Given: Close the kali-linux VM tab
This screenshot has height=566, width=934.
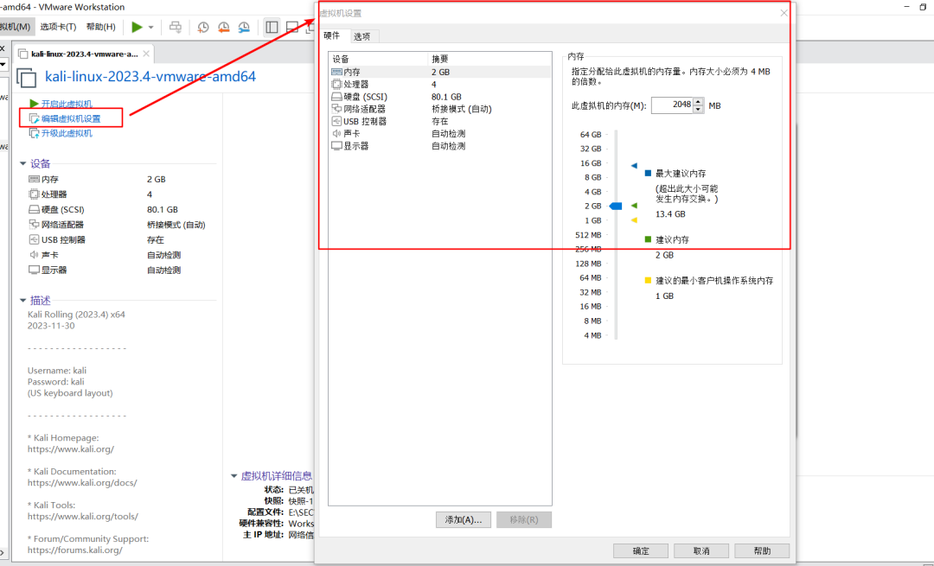Looking at the screenshot, I should 146,54.
